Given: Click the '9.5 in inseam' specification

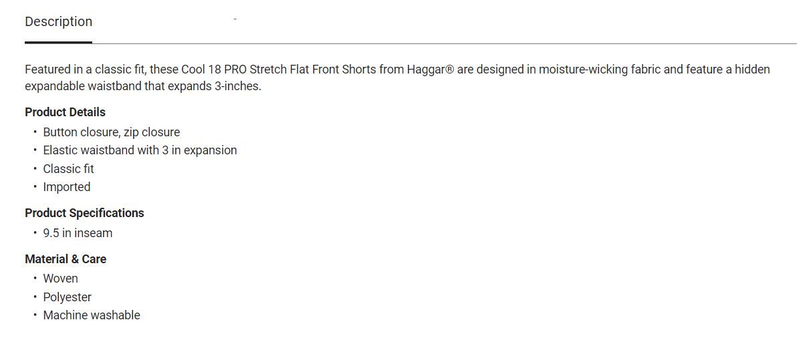Looking at the screenshot, I should coord(78,233).
